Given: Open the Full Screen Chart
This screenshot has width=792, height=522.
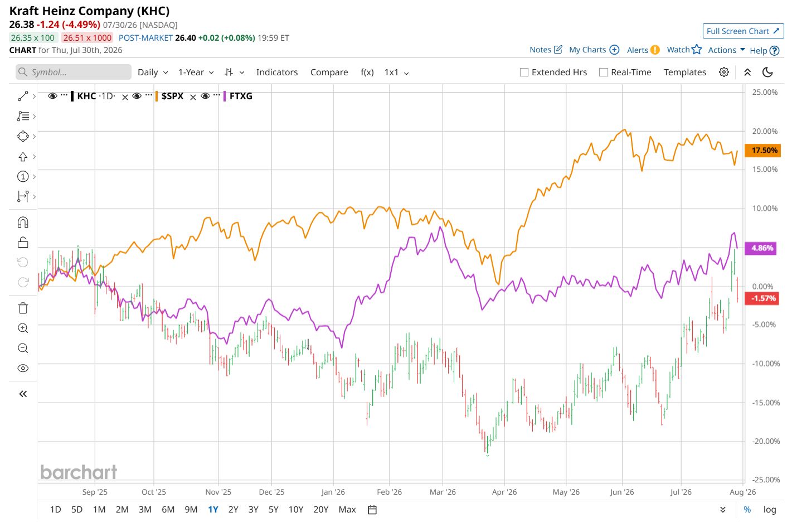Looking at the screenshot, I should 743,31.
